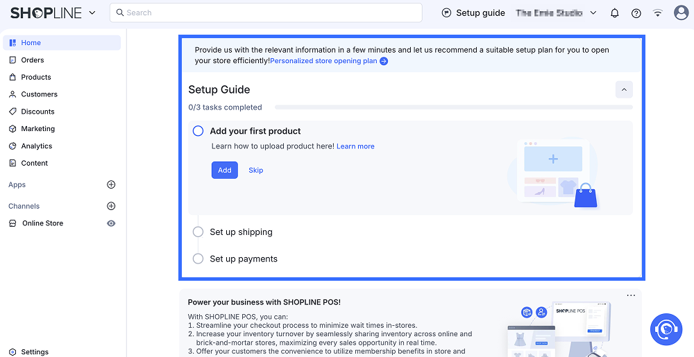Click the wifi connection status icon

pos(658,13)
